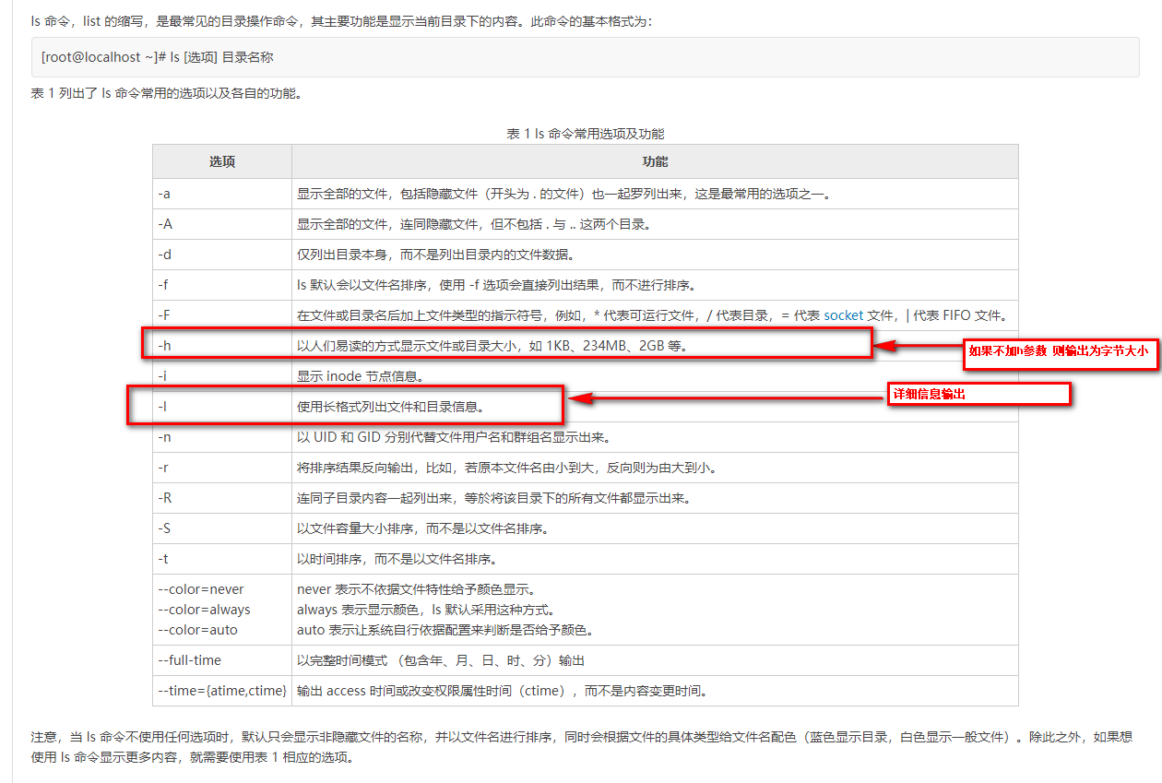The image size is (1162, 783).
Task: Click table header "选项"
Action: click(222, 161)
